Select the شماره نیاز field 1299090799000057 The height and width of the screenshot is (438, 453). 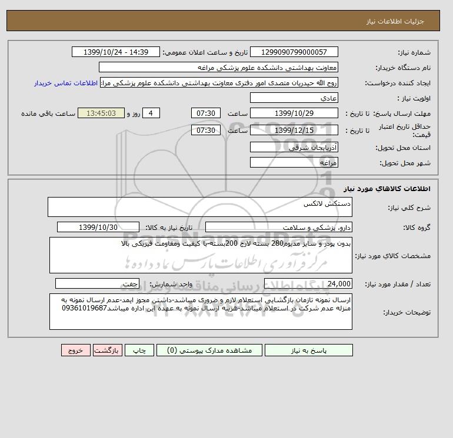click(294, 52)
